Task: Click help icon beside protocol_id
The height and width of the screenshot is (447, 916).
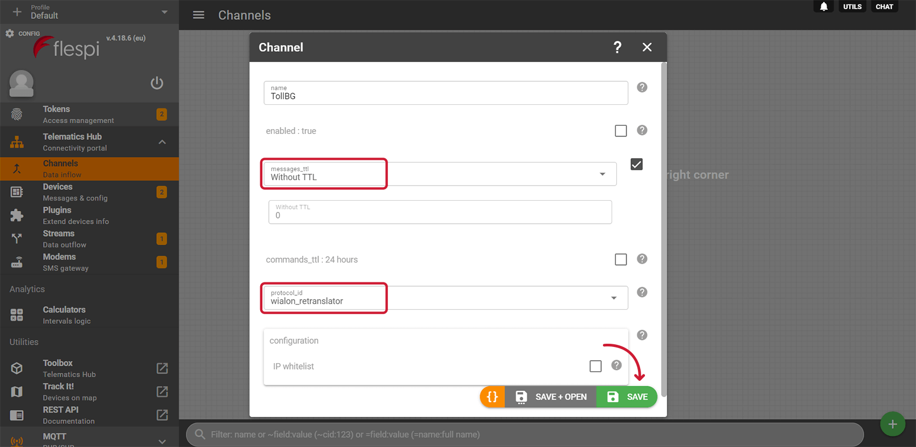Action: [x=642, y=292]
